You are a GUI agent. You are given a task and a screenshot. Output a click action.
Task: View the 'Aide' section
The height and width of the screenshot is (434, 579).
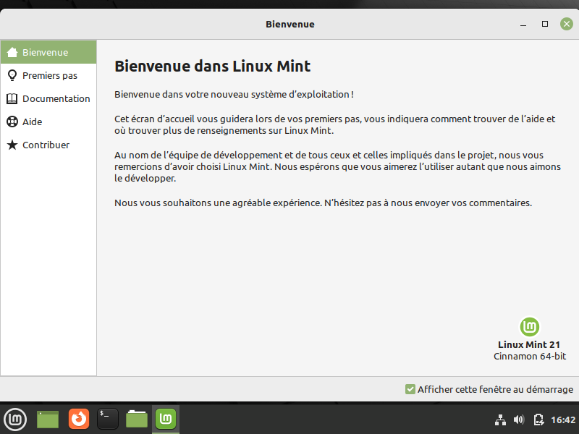point(33,122)
